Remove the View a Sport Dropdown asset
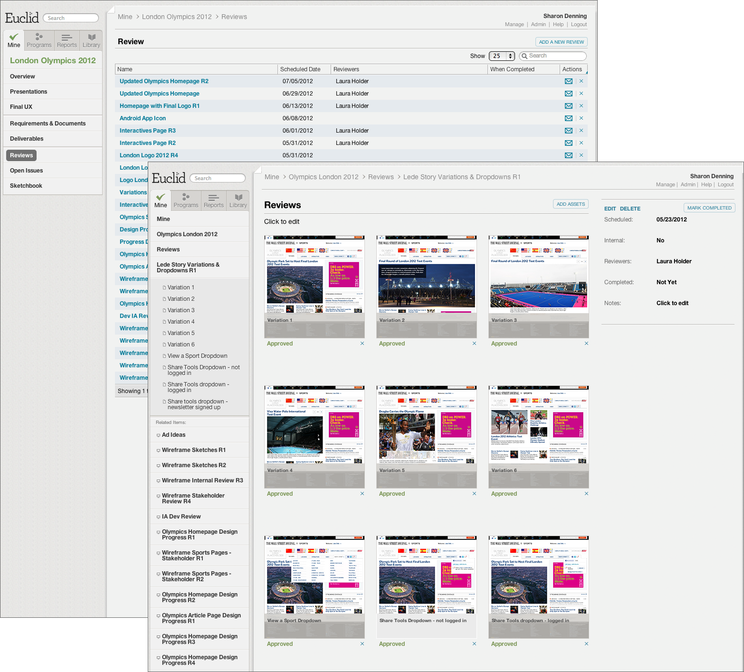The image size is (744, 672). pyautogui.click(x=362, y=643)
